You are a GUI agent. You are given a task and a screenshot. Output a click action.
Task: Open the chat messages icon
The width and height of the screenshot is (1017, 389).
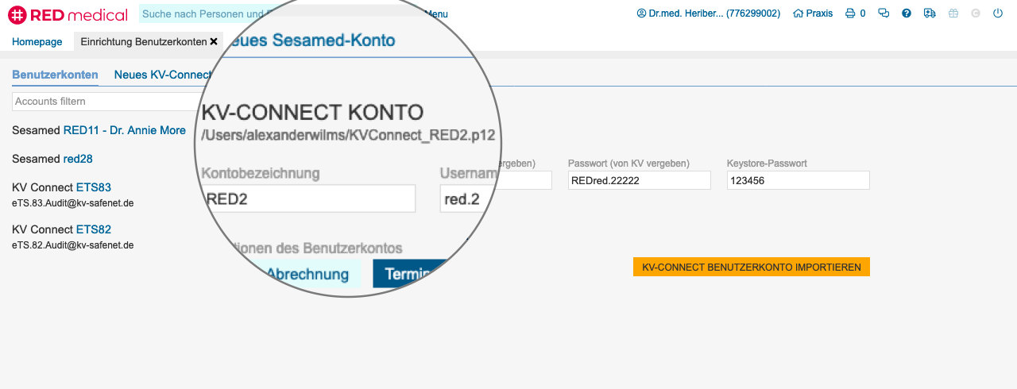884,13
